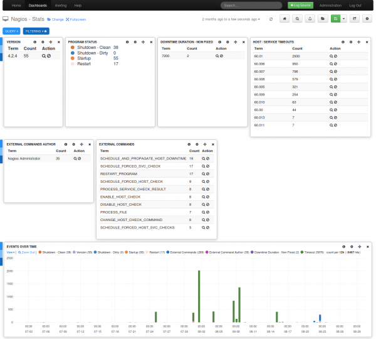The height and width of the screenshot is (339, 376).
Task: Open the Administration menu item
Action: [x=330, y=5]
